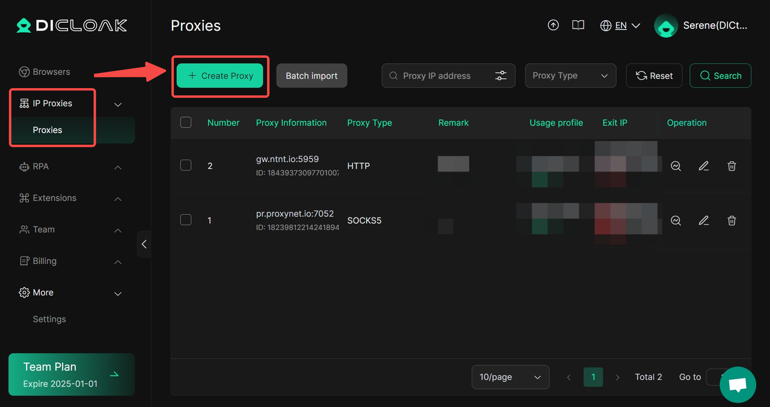Screen dimensions: 770x407
Task: Open the documentation book icon
Action: 577,25
